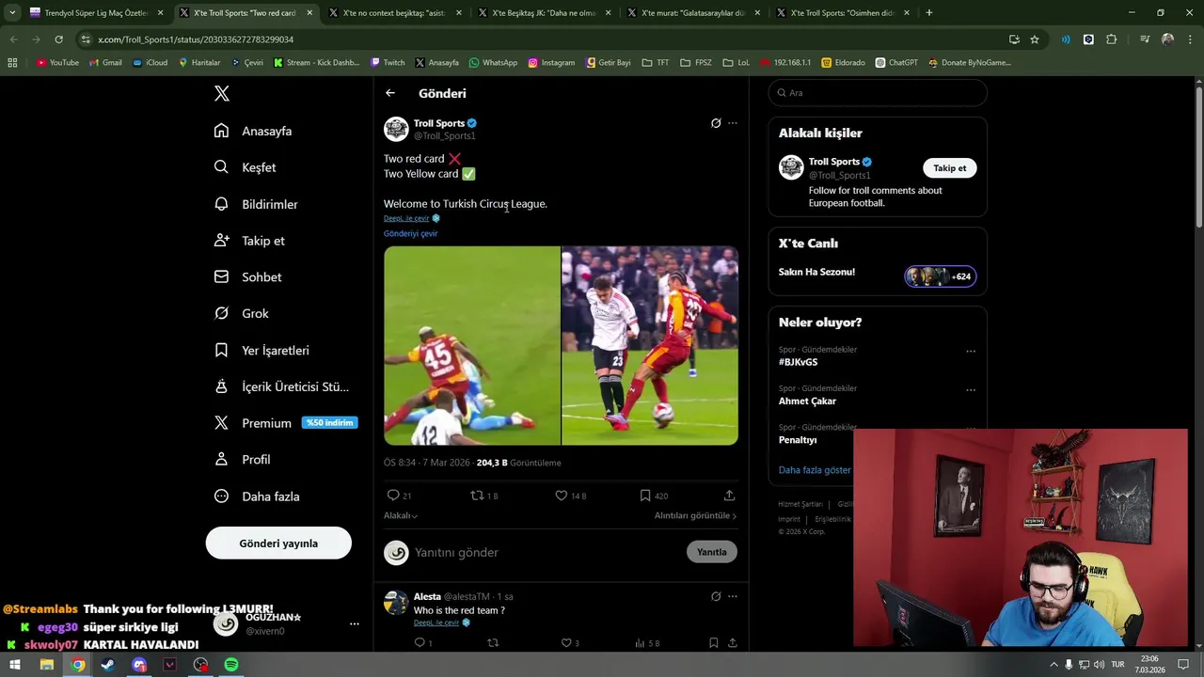The height and width of the screenshot is (677, 1204).
Task: Bookmark the post with 420 saves
Action: point(645,496)
